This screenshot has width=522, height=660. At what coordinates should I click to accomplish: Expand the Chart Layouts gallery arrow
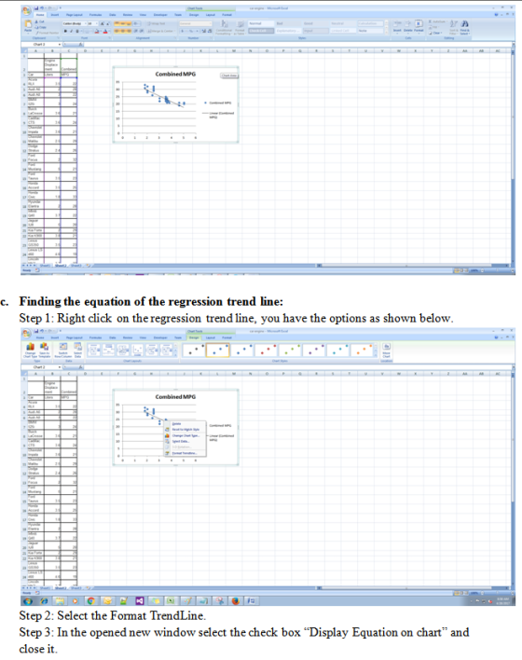point(177,356)
